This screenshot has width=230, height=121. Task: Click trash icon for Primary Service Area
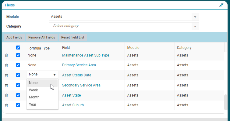[x=6, y=65]
